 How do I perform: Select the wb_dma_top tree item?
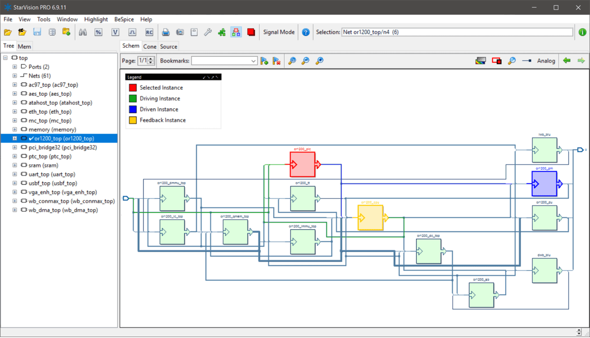coord(63,210)
